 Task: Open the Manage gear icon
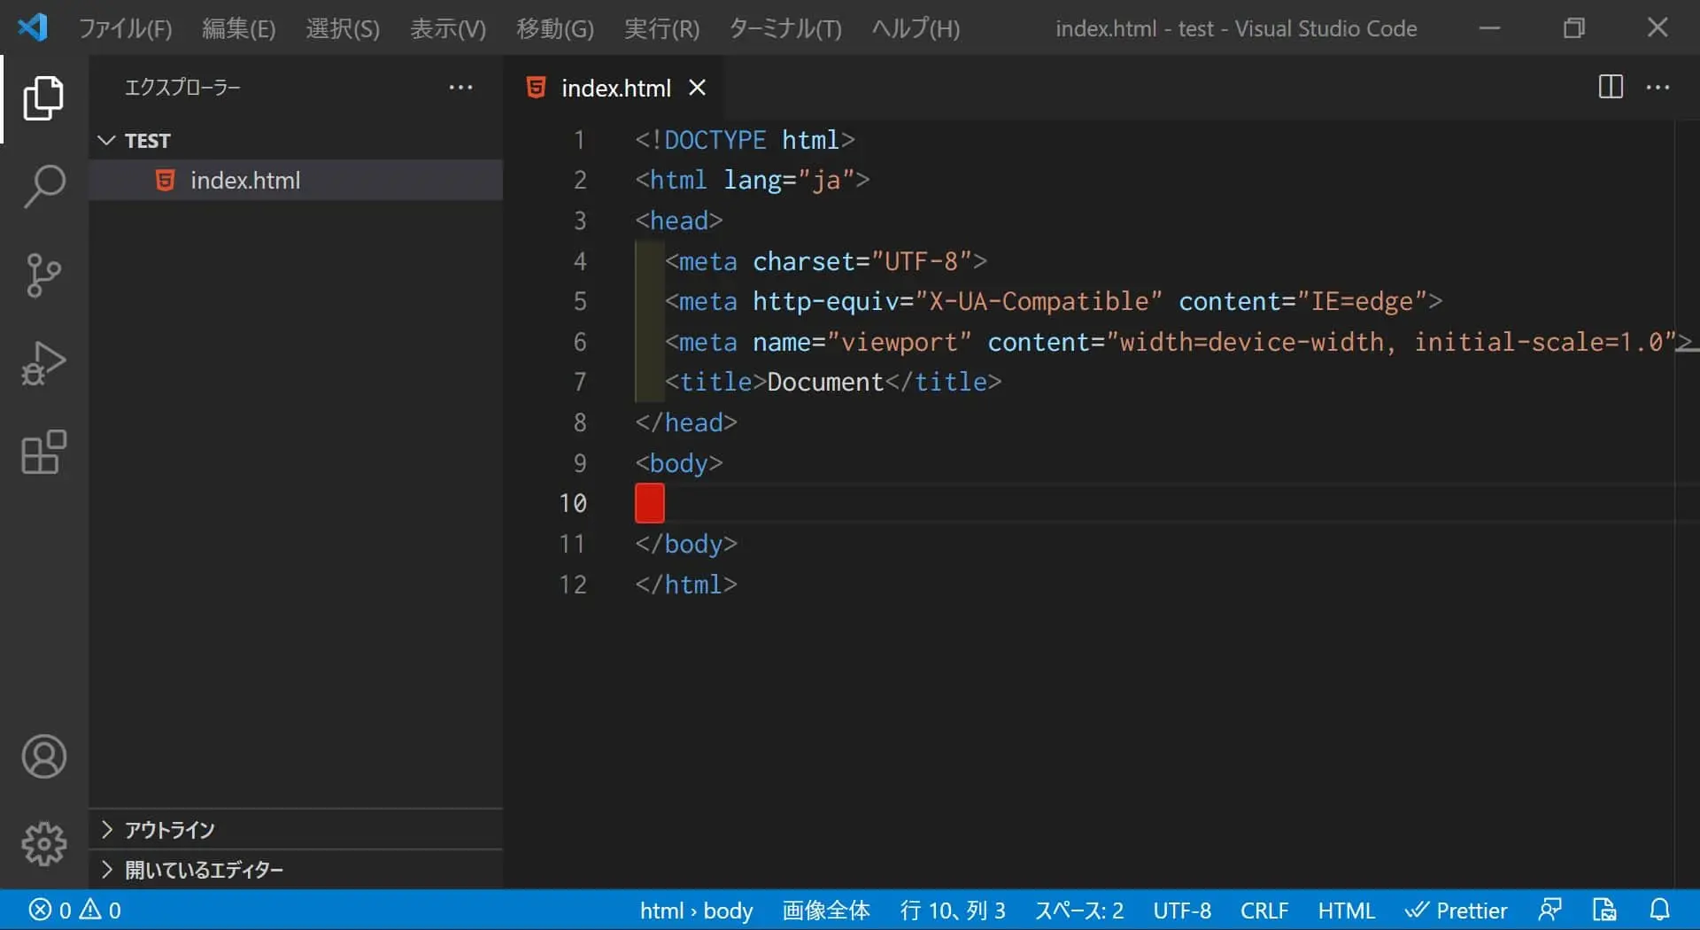[x=43, y=844]
